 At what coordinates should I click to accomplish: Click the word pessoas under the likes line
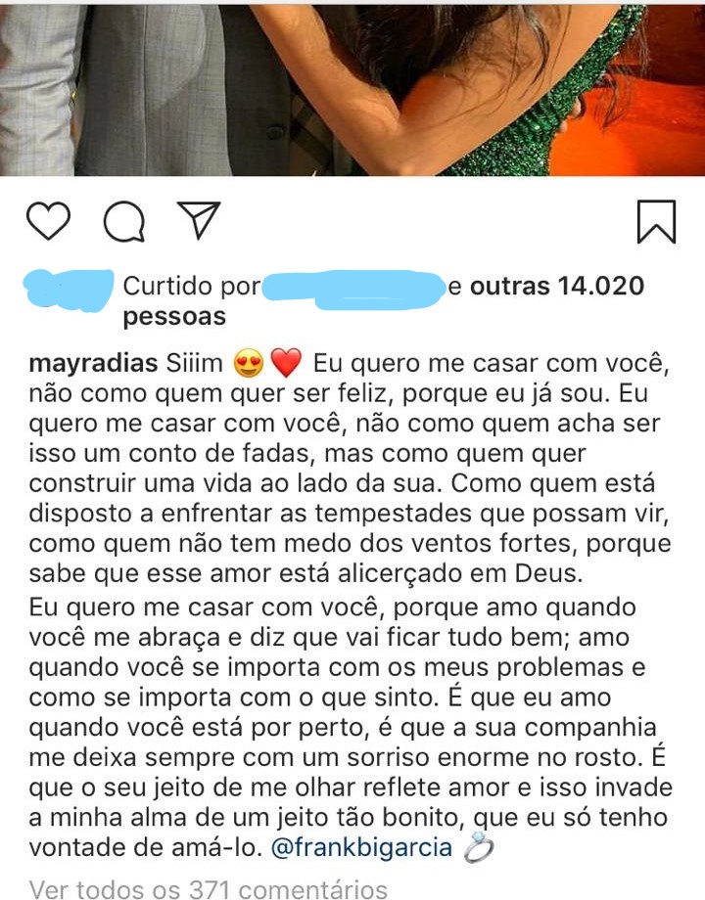[174, 316]
